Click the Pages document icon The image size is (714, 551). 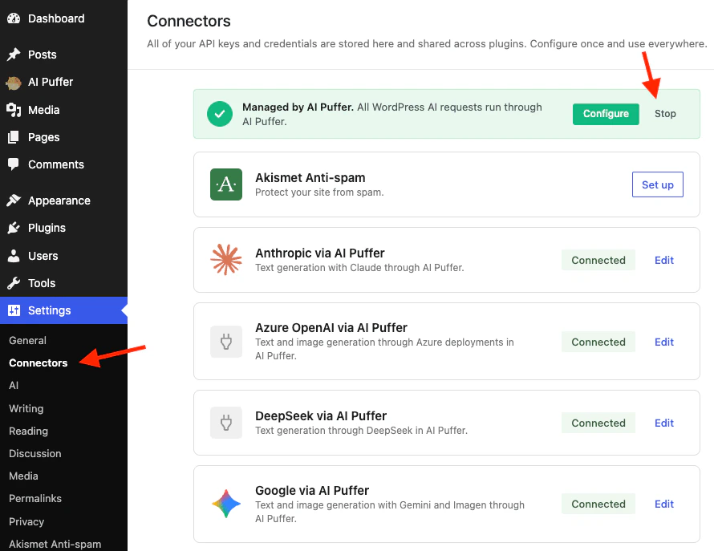click(14, 137)
